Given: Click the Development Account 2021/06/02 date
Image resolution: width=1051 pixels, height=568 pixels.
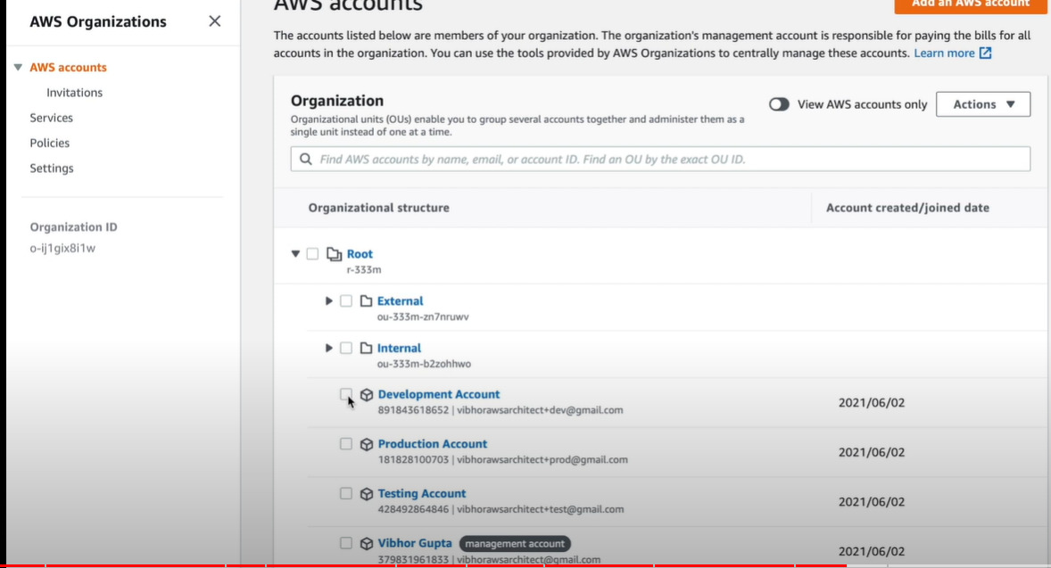Looking at the screenshot, I should pos(872,402).
